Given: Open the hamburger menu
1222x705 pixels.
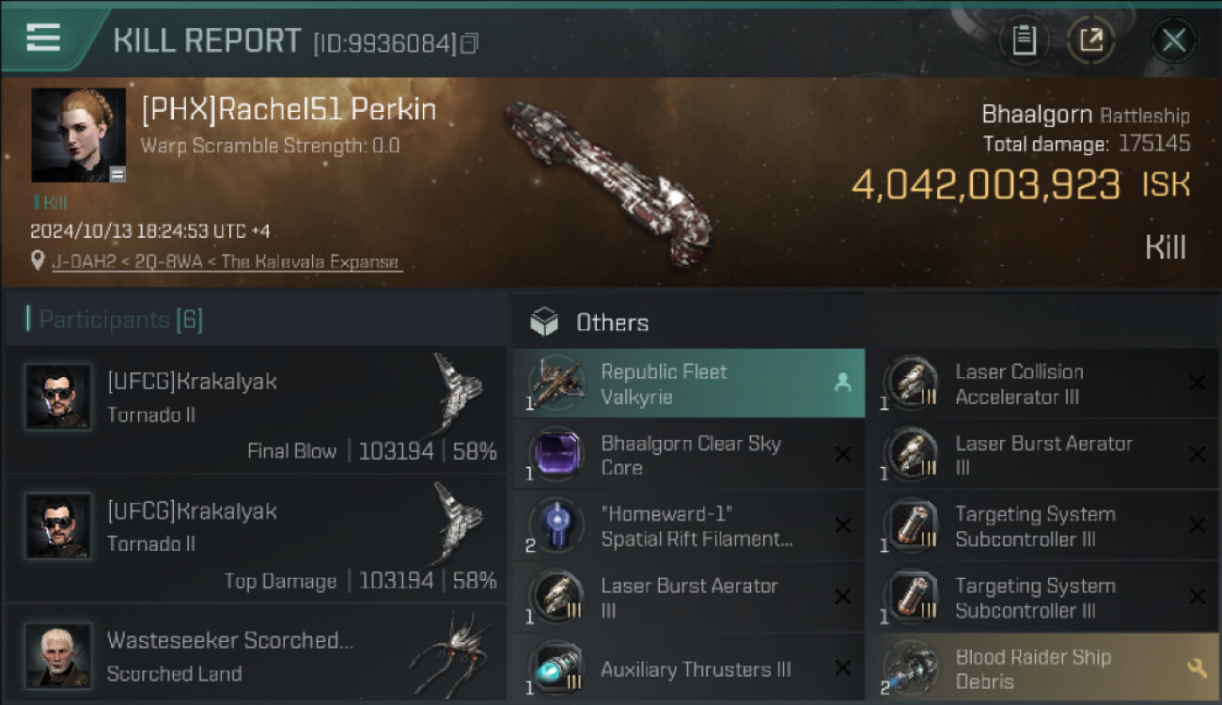Looking at the screenshot, I should [x=43, y=38].
